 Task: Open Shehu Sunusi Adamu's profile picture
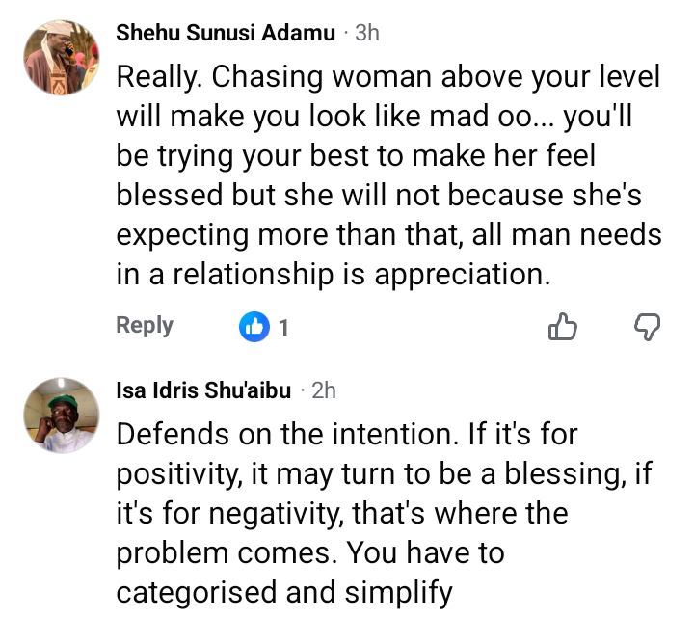60,58
